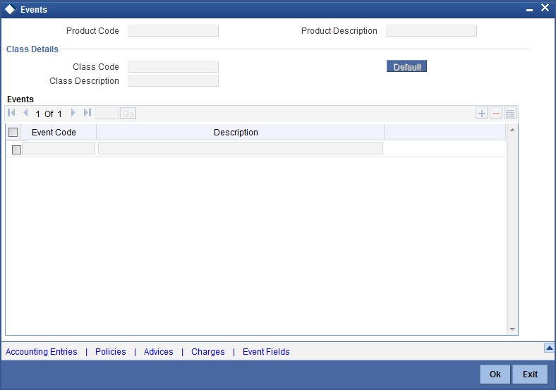Close the Events window
556x390 pixels.
(545, 8)
